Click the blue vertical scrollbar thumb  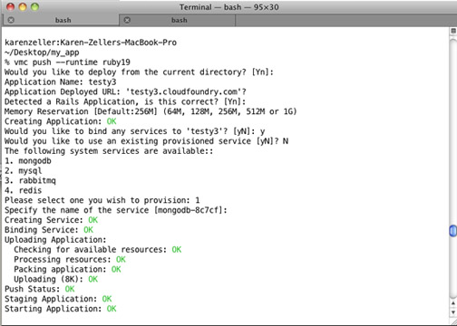452,231
